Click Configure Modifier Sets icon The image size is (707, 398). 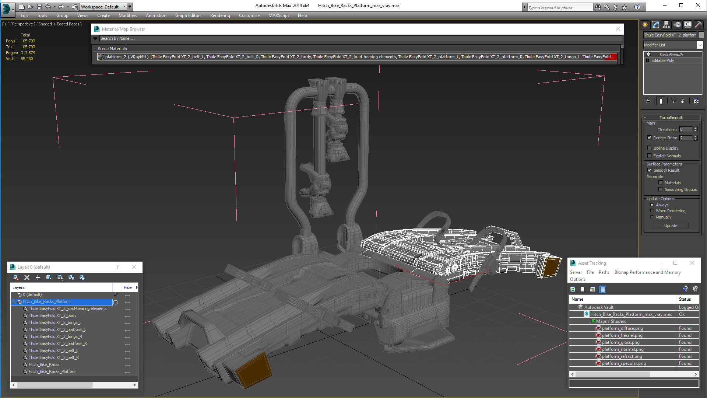[x=696, y=101]
